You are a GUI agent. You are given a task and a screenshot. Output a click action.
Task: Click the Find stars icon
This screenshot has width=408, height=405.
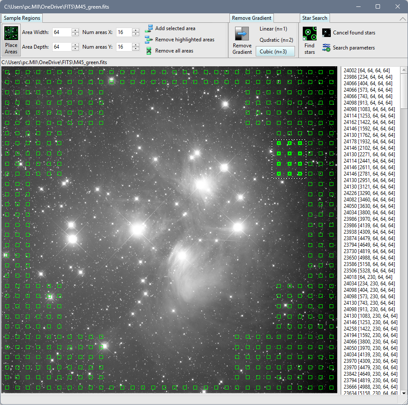click(310, 34)
